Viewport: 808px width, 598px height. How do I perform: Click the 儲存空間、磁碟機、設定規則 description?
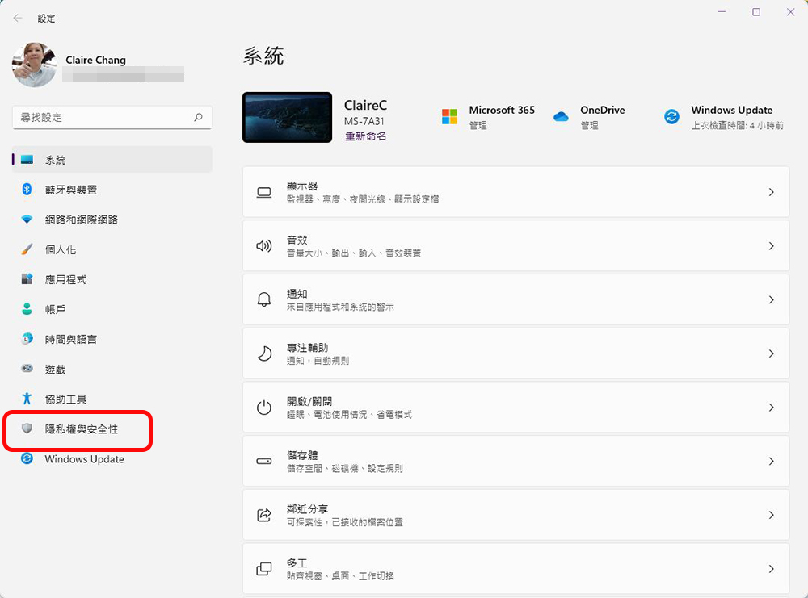345,468
